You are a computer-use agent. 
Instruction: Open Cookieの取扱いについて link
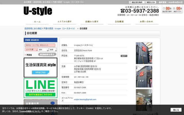coord(30,111)
